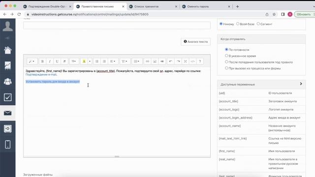Open the users group sidebar icon
The width and height of the screenshot is (315, 177).
pyautogui.click(x=8, y=82)
